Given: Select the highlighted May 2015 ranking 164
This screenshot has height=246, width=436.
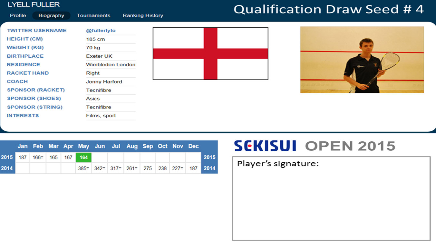Looking at the screenshot, I should [84, 157].
